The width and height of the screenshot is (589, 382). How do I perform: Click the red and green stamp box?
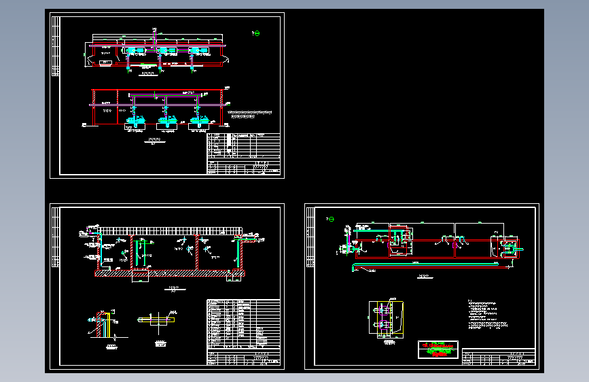pos(438,349)
